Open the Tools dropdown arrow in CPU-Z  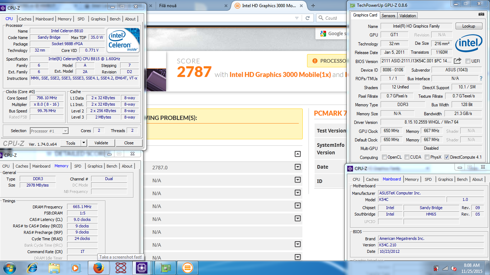pyautogui.click(x=84, y=143)
